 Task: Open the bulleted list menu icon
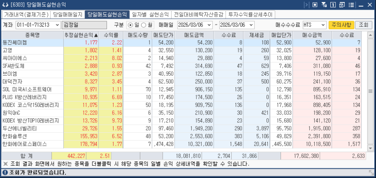coord(351,5)
